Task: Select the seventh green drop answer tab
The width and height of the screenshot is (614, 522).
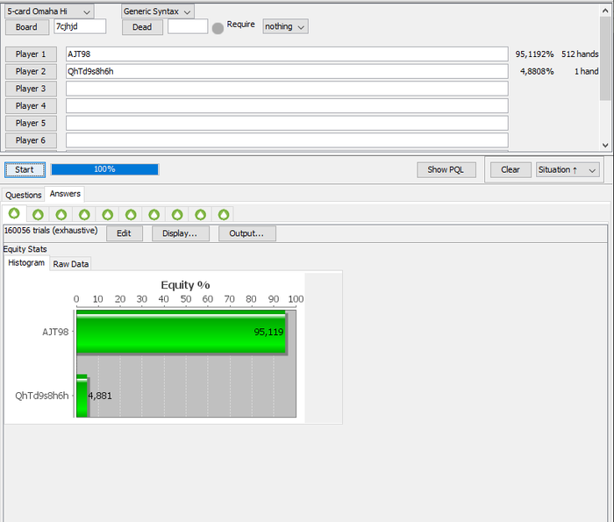Action: [x=153, y=214]
